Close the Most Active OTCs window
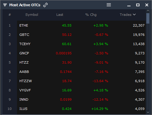 click(x=147, y=5)
